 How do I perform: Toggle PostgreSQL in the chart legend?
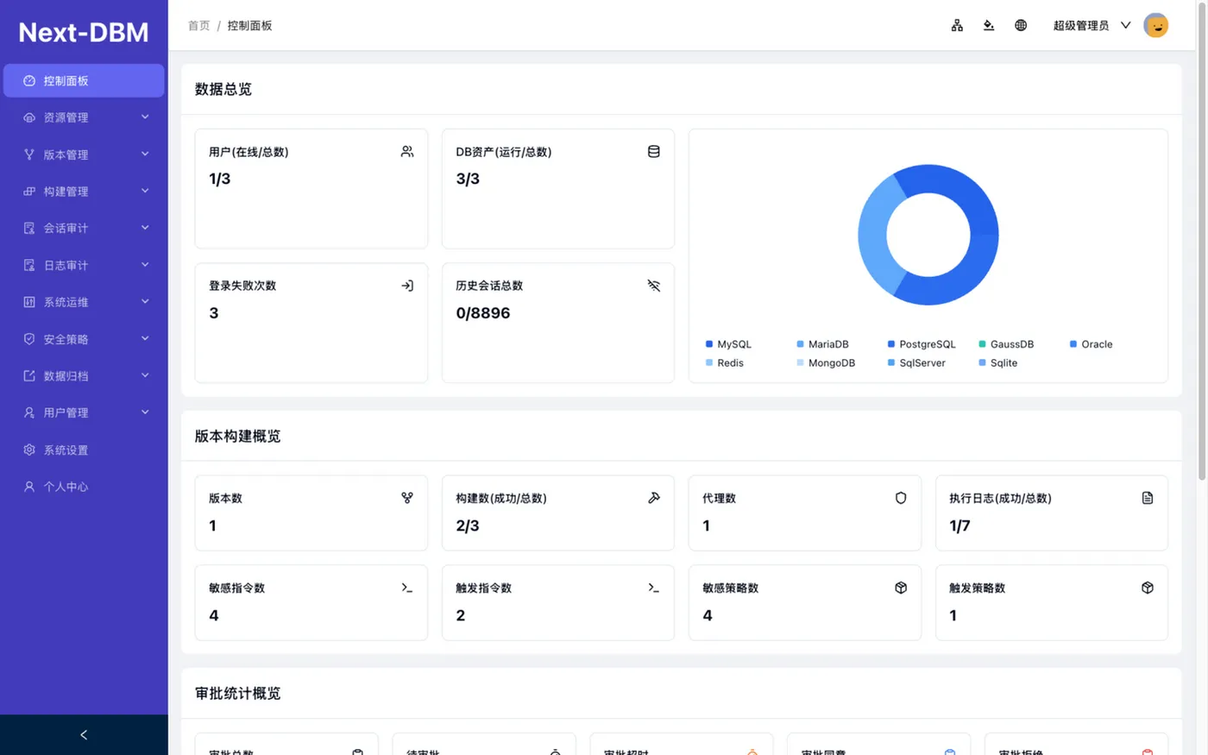(922, 344)
